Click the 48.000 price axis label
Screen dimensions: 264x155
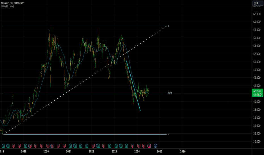point(257,70)
